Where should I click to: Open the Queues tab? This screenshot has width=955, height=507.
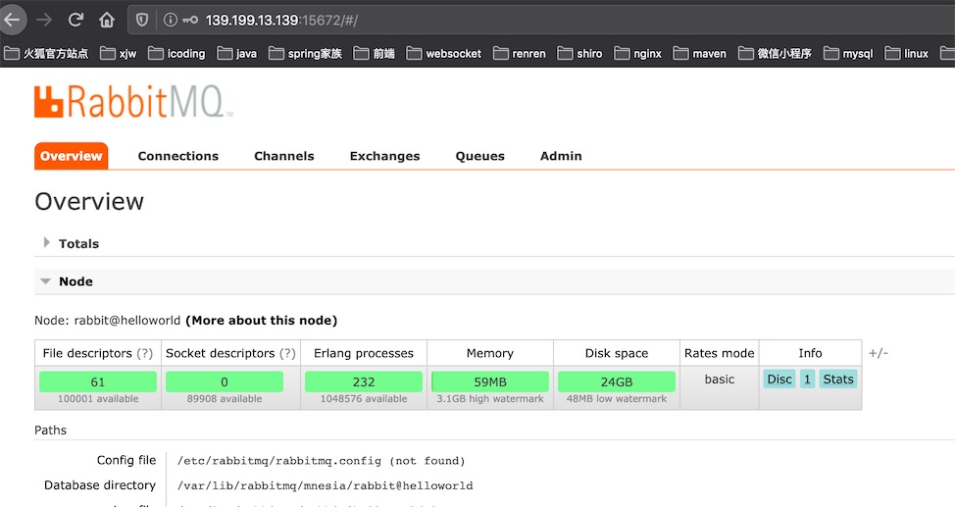click(479, 156)
